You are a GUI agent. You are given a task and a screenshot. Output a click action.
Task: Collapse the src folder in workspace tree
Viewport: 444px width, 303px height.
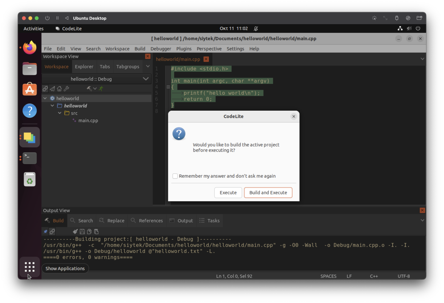pyautogui.click(x=60, y=113)
